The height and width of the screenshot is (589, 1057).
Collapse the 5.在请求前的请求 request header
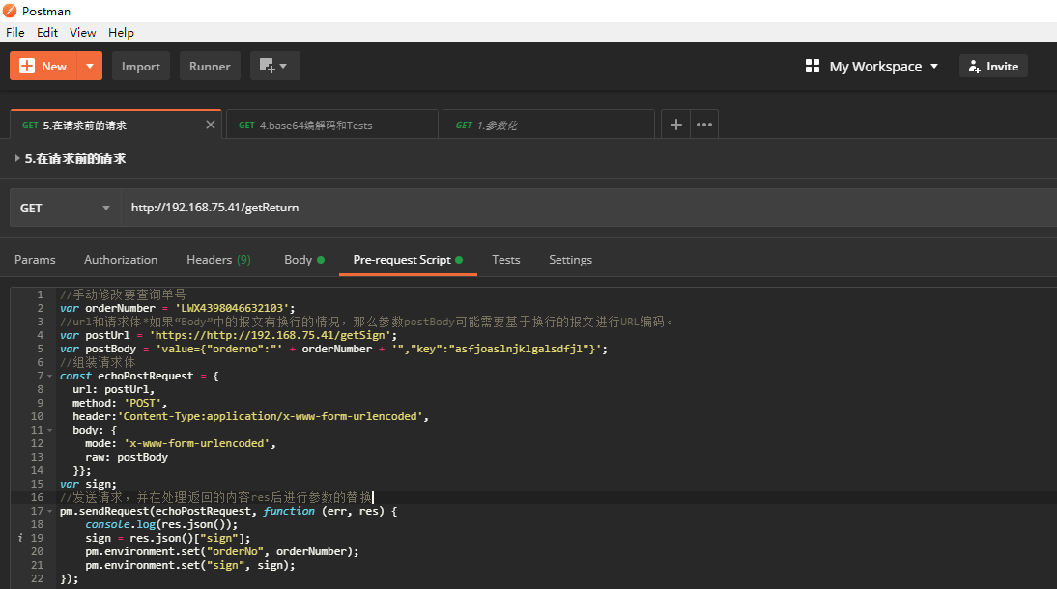coord(17,157)
